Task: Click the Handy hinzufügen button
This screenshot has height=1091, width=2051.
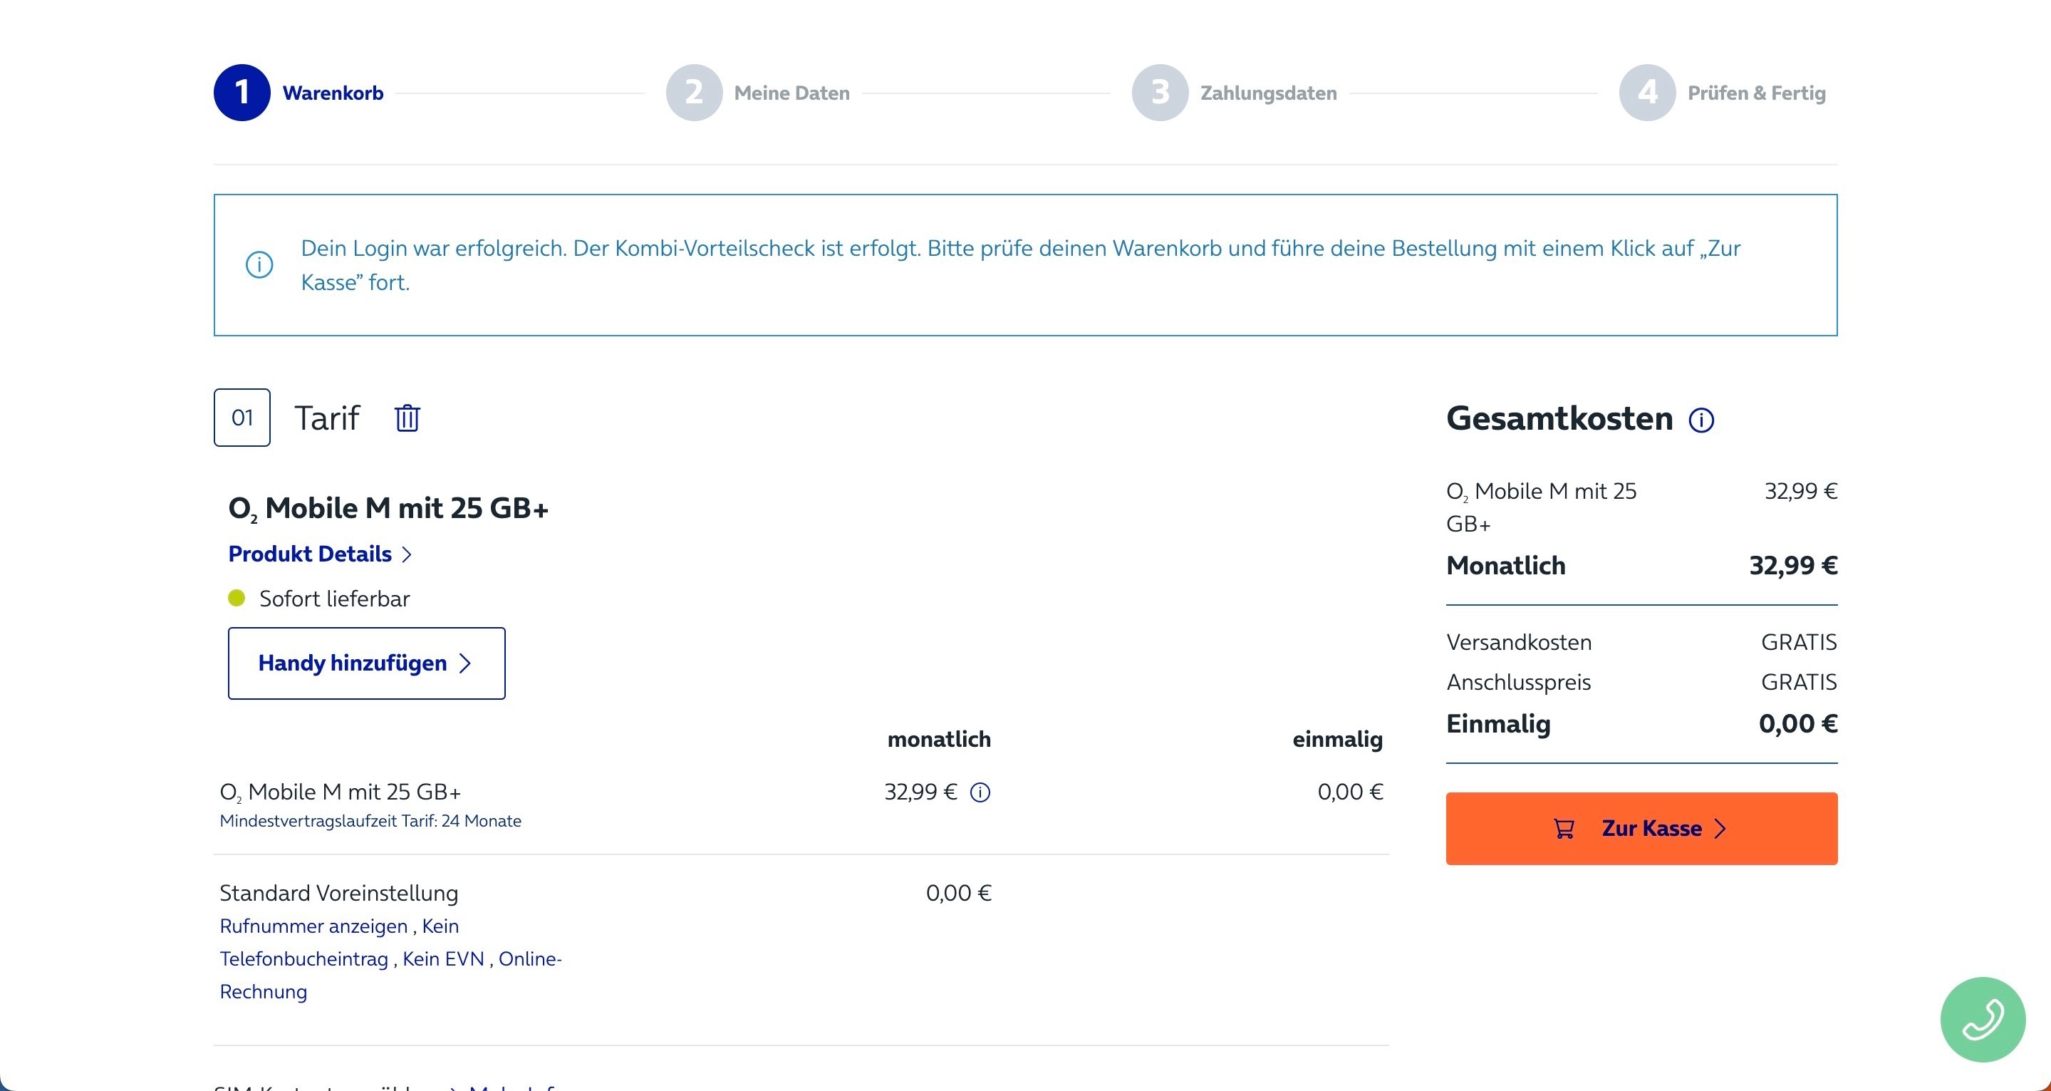Action: [x=366, y=663]
